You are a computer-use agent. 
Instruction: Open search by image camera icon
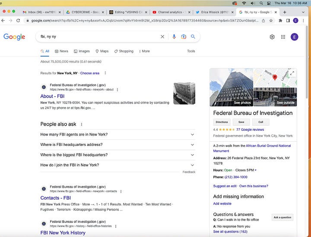[184, 37]
